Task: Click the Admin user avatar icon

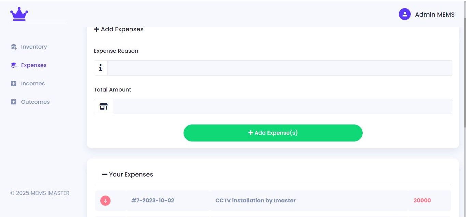Action: (x=405, y=14)
